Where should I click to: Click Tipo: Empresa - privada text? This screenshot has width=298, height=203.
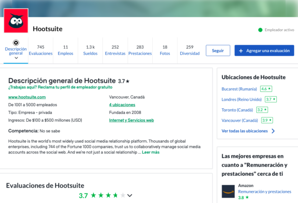30,113
